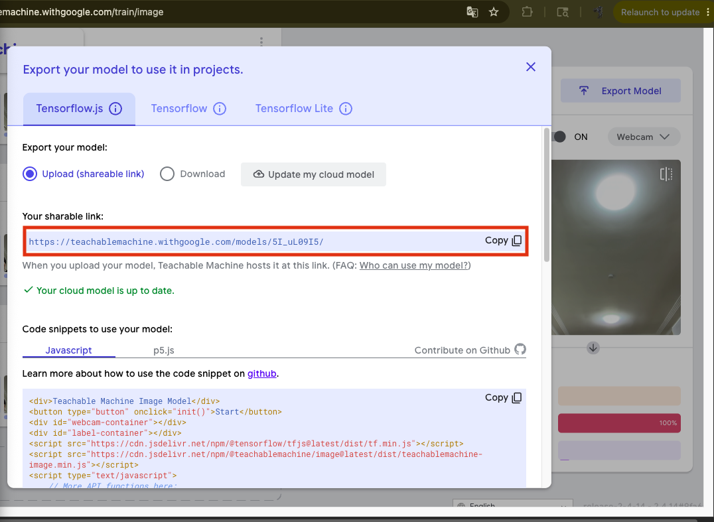The width and height of the screenshot is (714, 522).
Task: Toggle the input ON switch
Action: 559,137
